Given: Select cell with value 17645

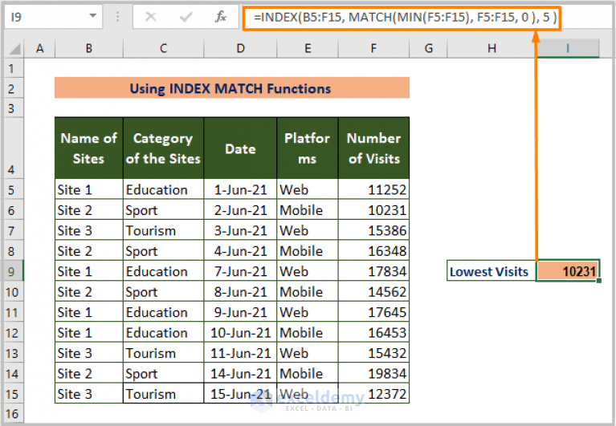Looking at the screenshot, I should (373, 312).
